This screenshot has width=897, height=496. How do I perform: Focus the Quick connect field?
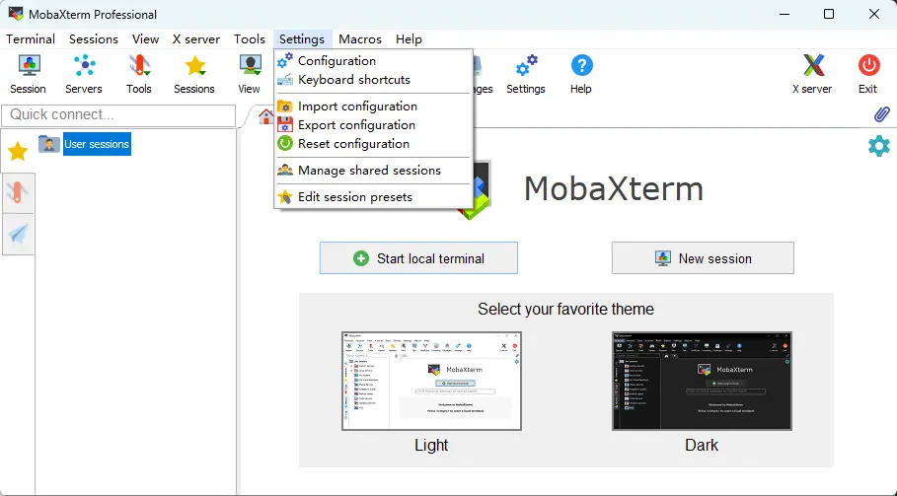tap(118, 114)
